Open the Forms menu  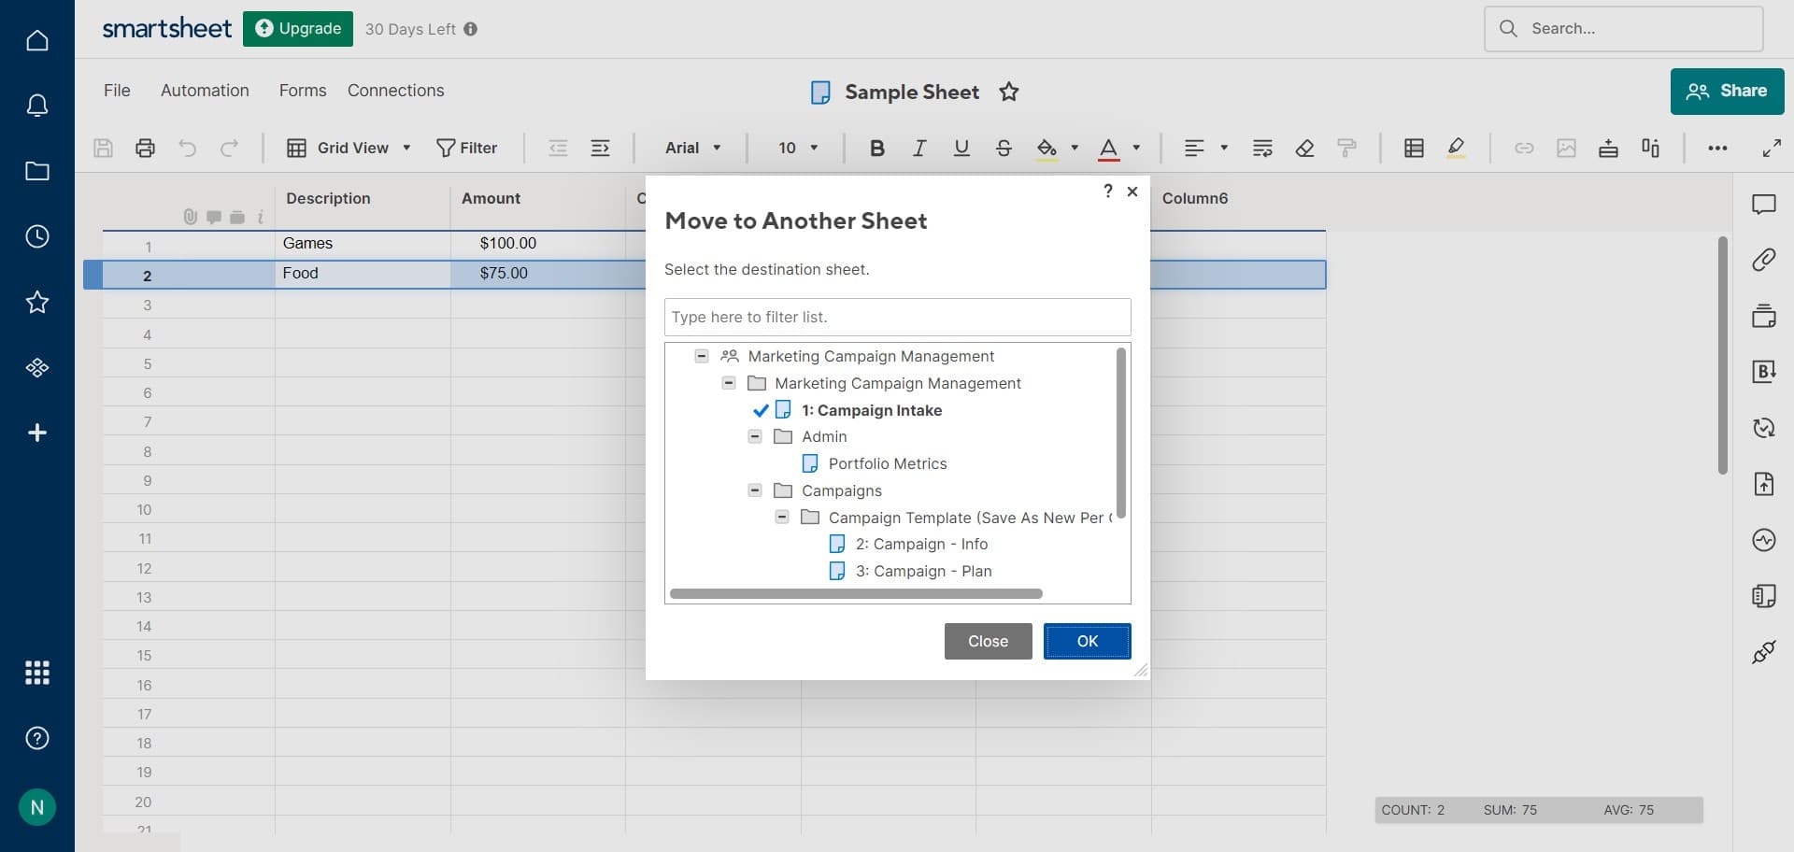point(303,91)
